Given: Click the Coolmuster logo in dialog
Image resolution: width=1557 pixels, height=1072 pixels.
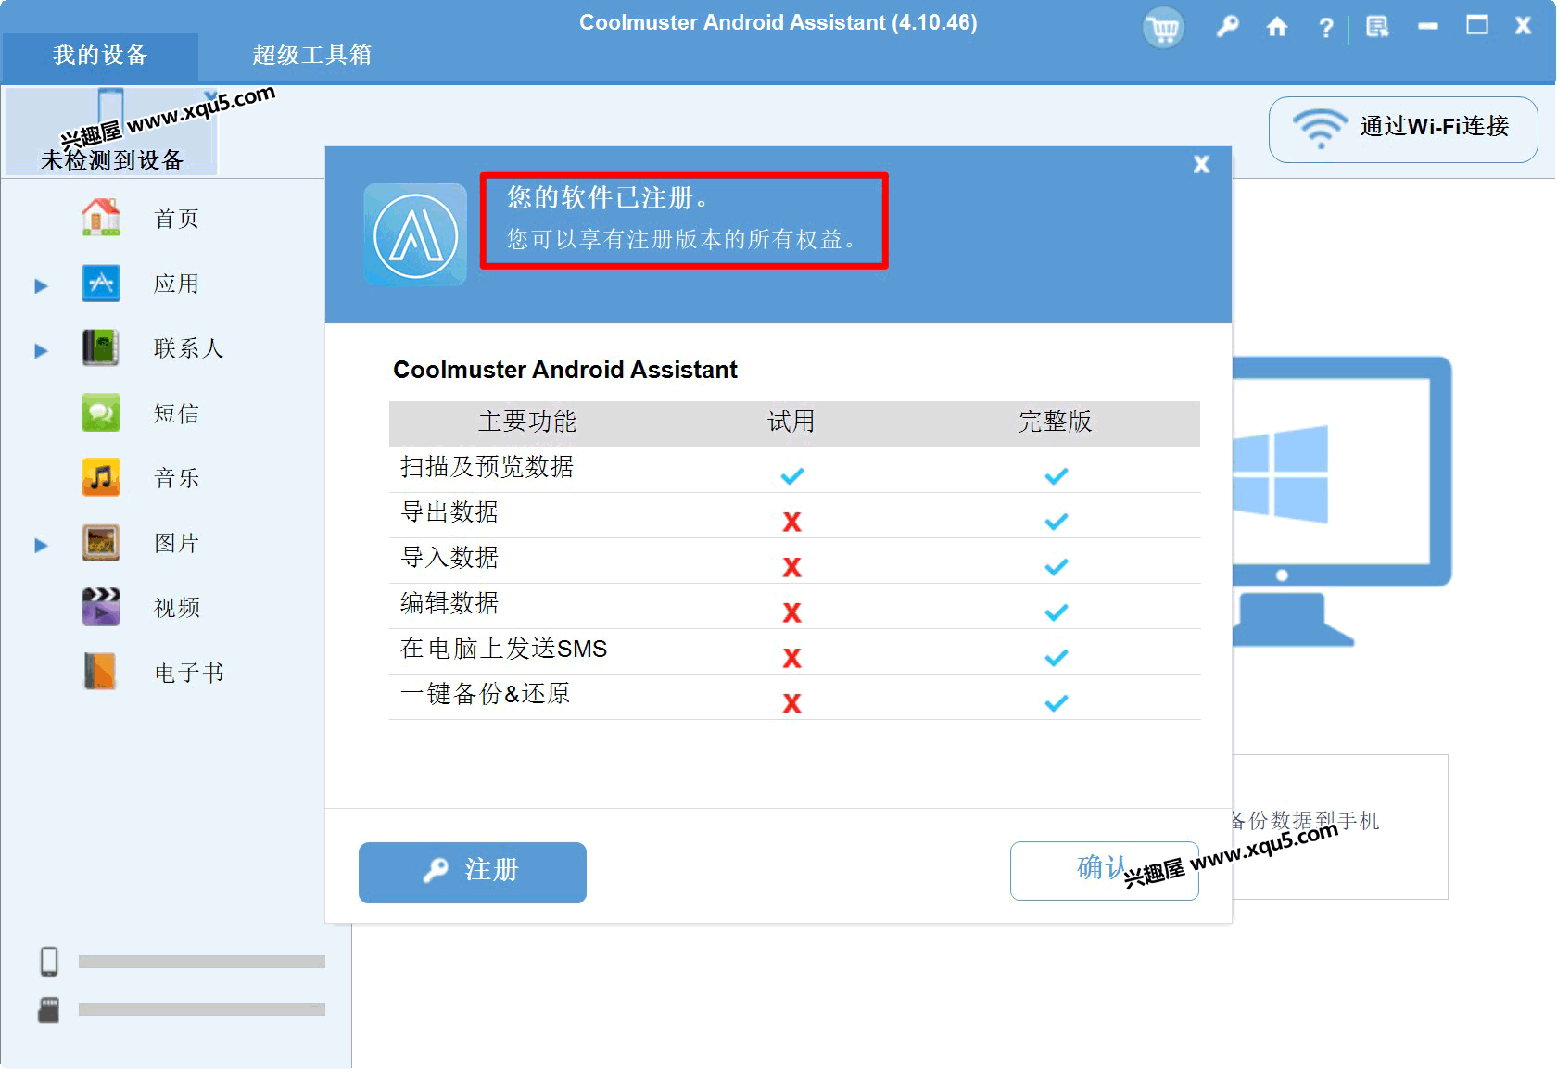Looking at the screenshot, I should click(415, 234).
